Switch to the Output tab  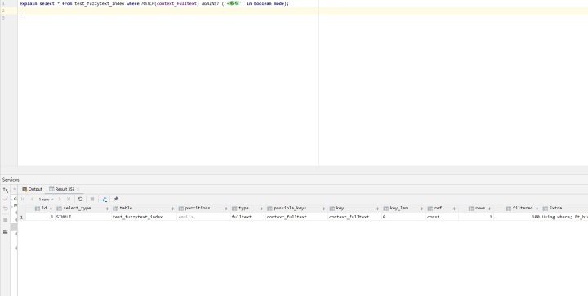click(32, 189)
